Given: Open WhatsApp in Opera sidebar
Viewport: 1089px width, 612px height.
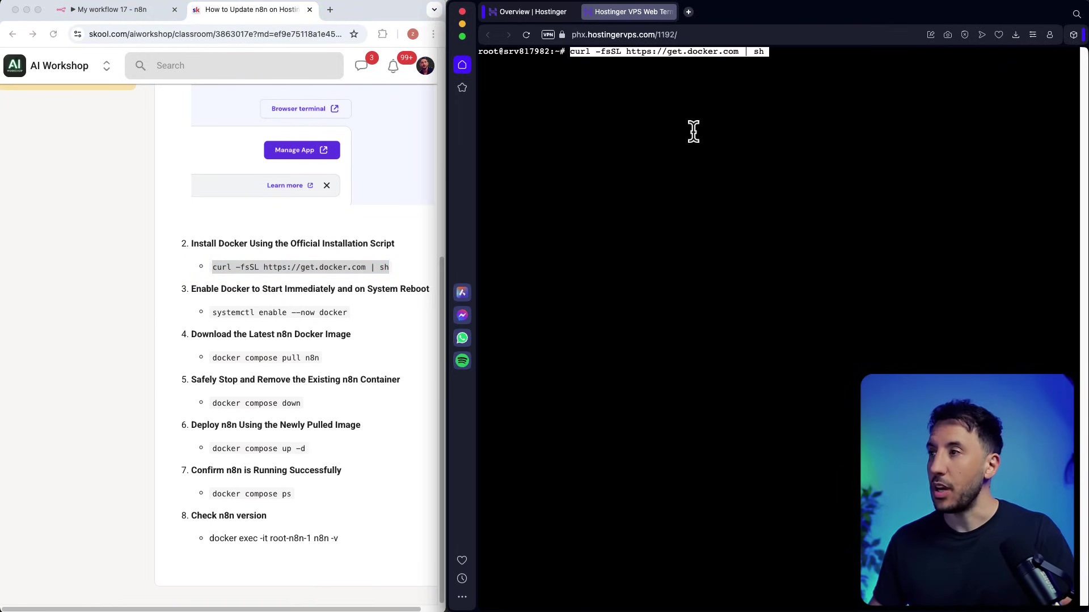Looking at the screenshot, I should tap(462, 338).
